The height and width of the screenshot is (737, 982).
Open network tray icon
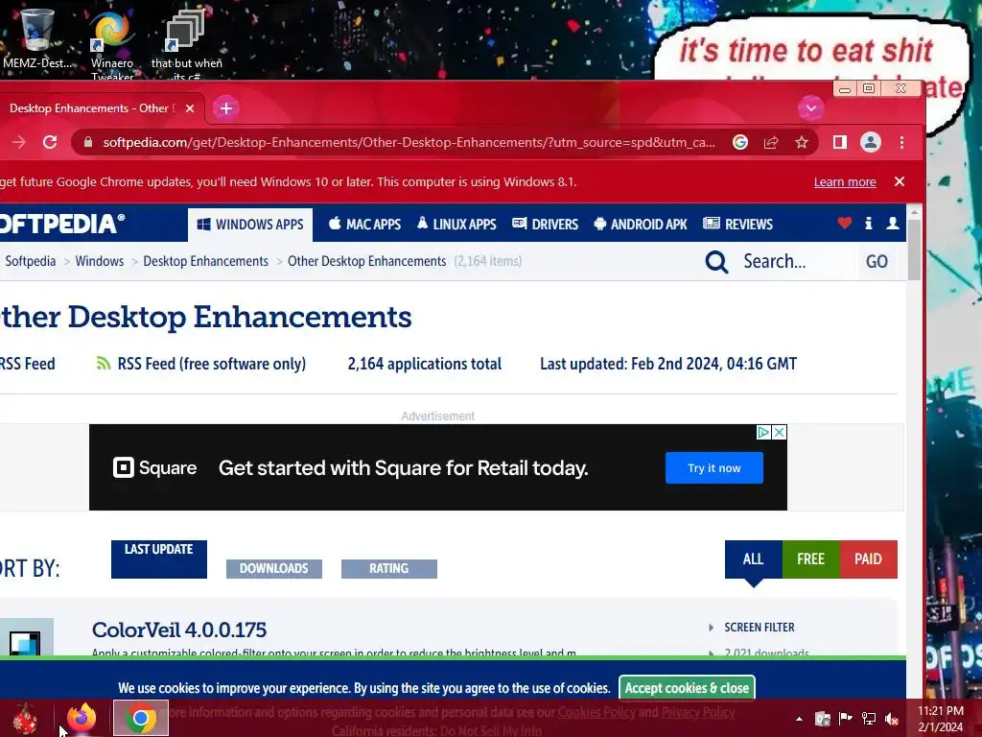click(x=869, y=719)
